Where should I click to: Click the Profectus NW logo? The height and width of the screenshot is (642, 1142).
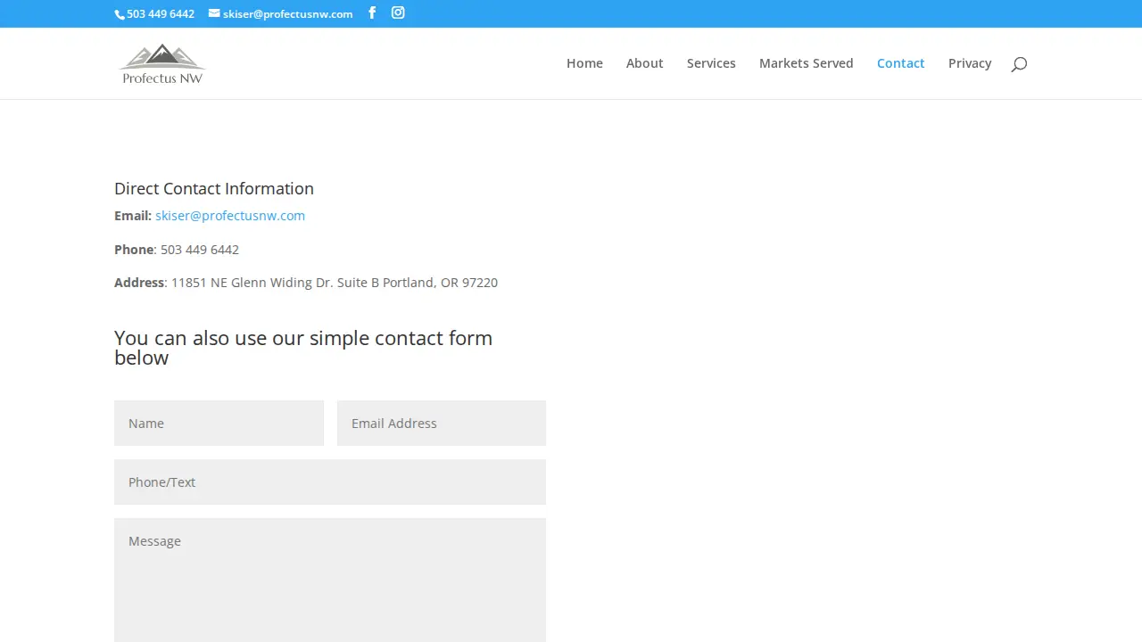point(162,63)
